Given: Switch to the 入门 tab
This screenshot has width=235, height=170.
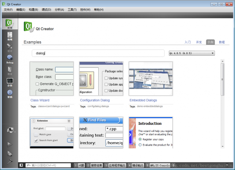Looking at the screenshot, I should click(188, 42).
